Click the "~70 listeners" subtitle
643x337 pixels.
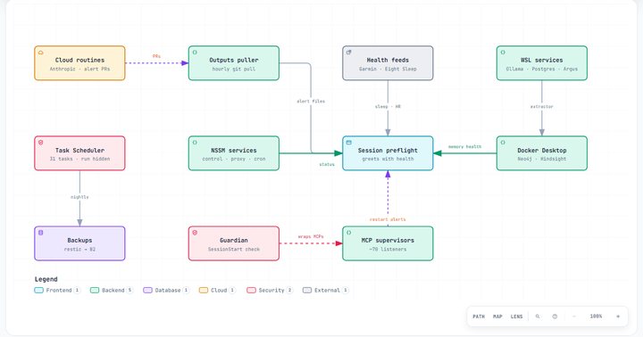click(x=388, y=249)
